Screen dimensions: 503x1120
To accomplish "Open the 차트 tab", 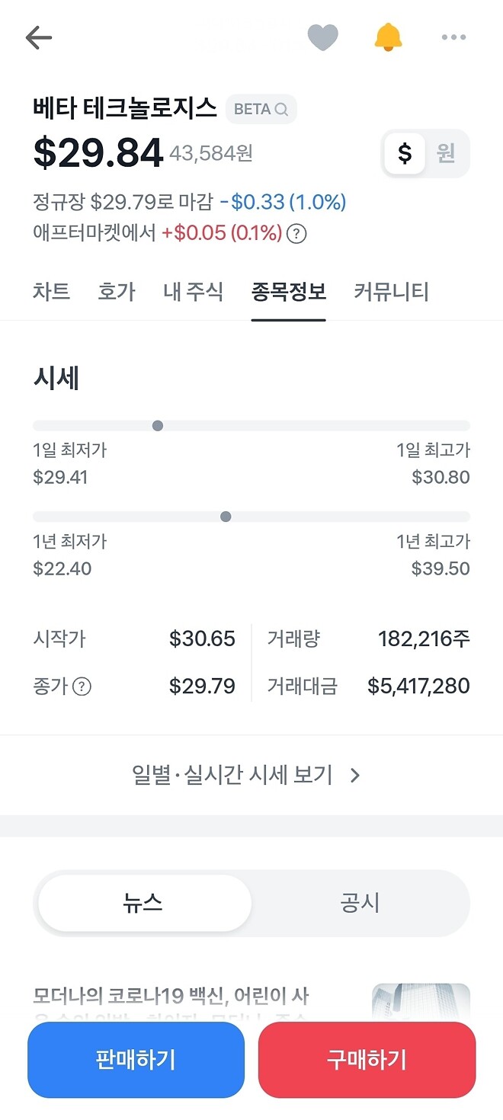I will coord(50,291).
